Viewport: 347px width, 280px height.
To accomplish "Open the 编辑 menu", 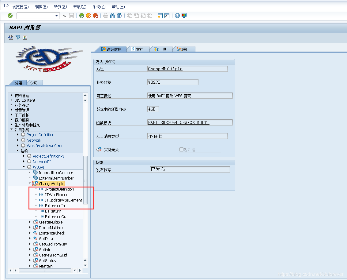I will coord(41,7).
